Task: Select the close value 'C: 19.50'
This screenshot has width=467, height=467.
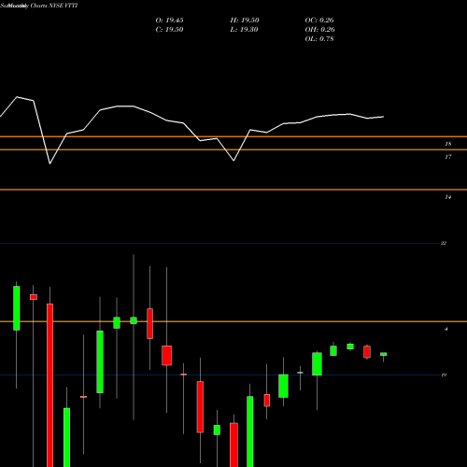Action: pos(169,30)
